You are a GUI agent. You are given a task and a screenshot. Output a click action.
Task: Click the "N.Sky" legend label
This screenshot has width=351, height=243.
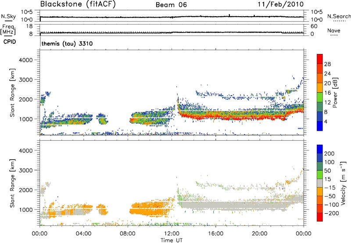(x=8, y=16)
